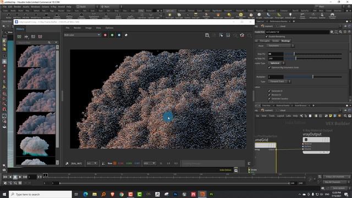352x198 pixels.
Task: Open the Main radial menu dropdown
Action: click(x=111, y=7)
